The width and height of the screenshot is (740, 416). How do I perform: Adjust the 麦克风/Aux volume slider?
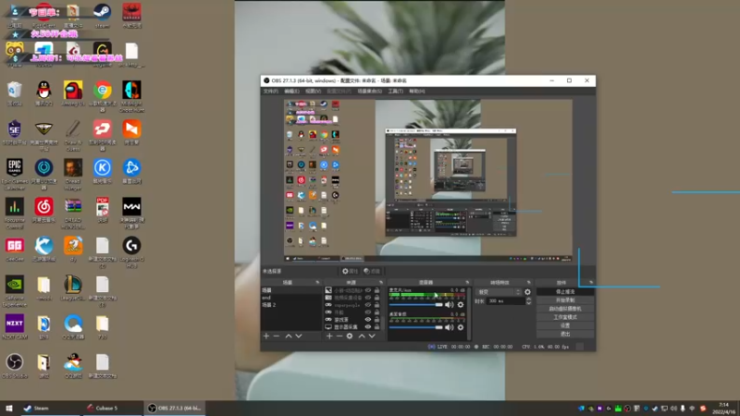tap(415, 305)
